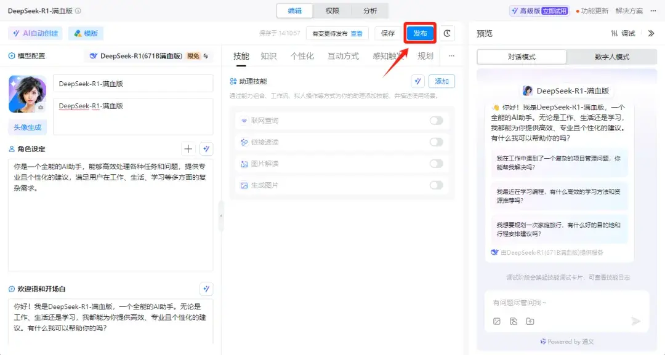Switch to the 权限 tab
Image resolution: width=665 pixels, height=355 pixels.
pyautogui.click(x=332, y=11)
